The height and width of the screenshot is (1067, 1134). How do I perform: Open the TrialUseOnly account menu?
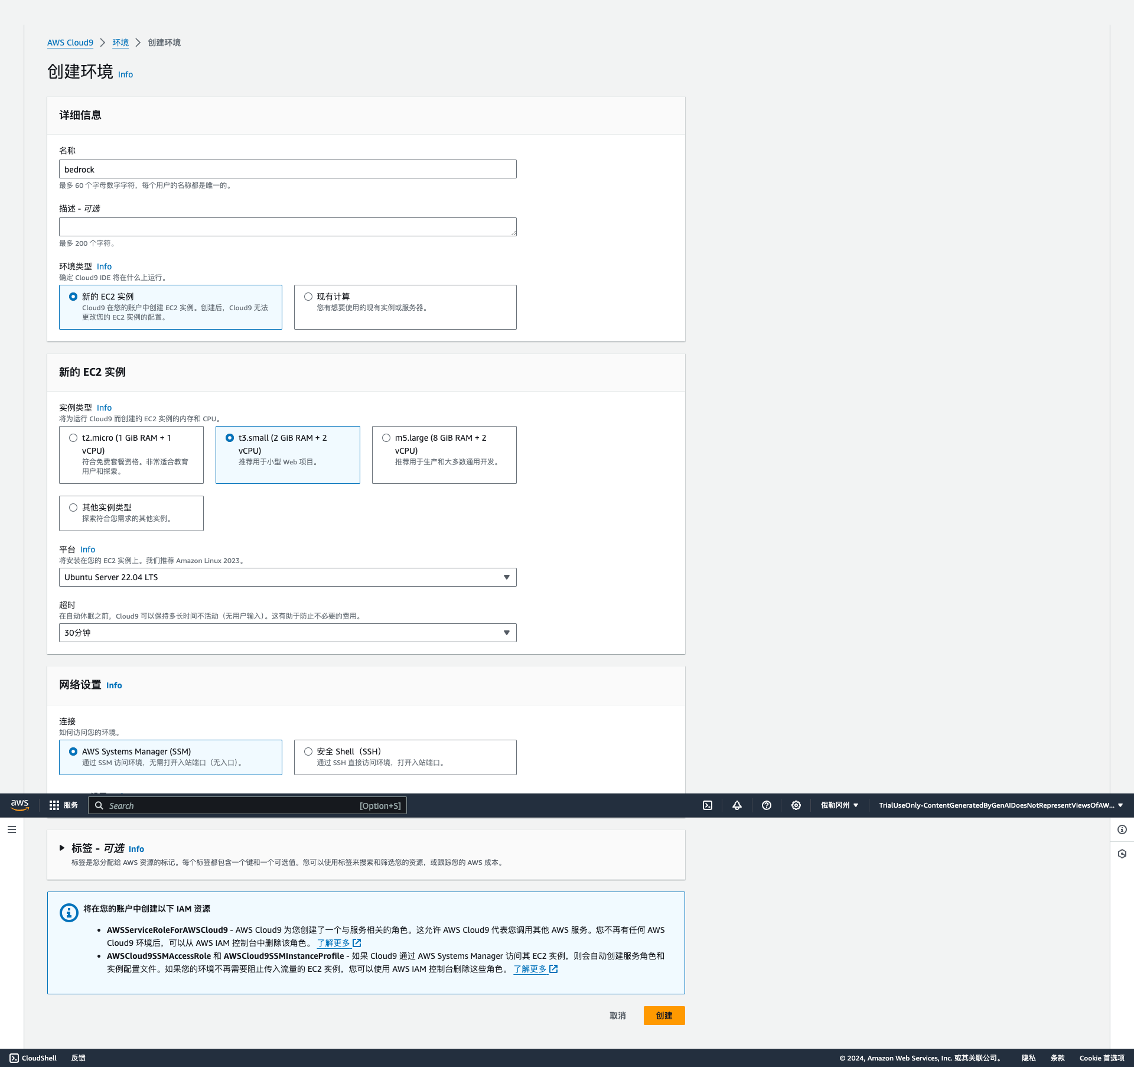point(1001,805)
